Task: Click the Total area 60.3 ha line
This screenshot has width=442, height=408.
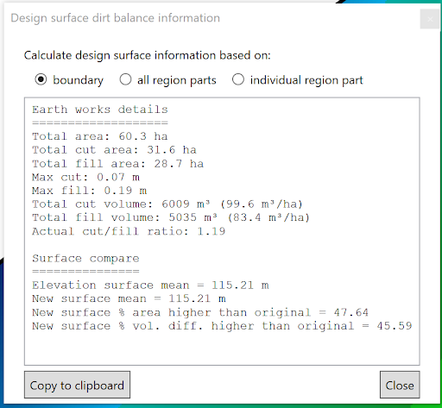Action: click(100, 136)
